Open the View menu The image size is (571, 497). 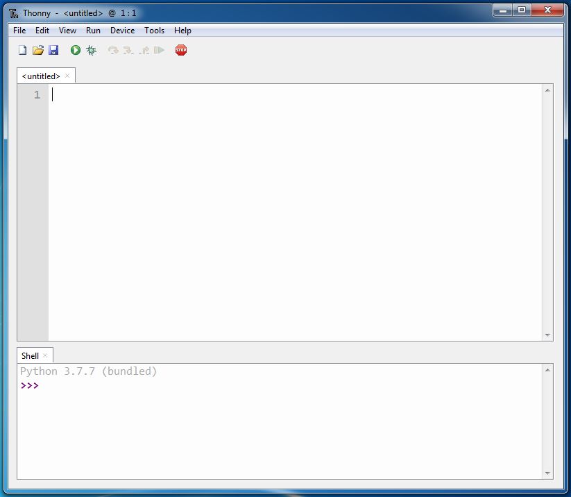tap(67, 31)
